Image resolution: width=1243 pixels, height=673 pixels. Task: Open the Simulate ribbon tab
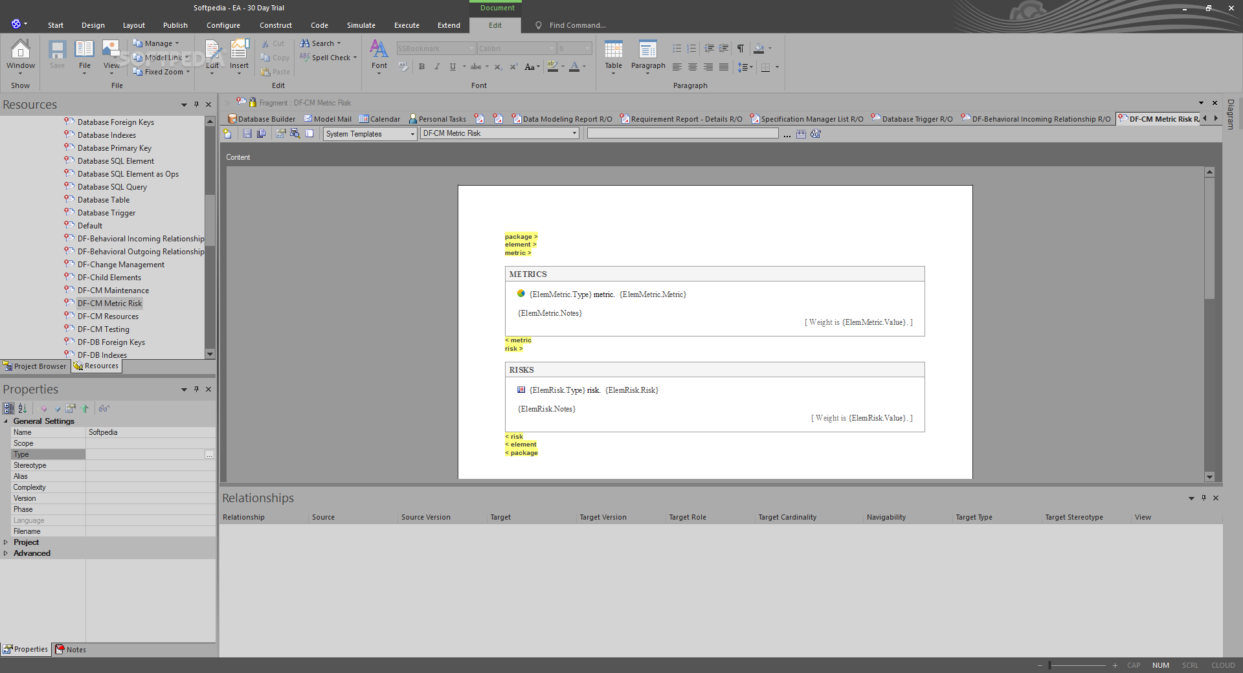(361, 25)
